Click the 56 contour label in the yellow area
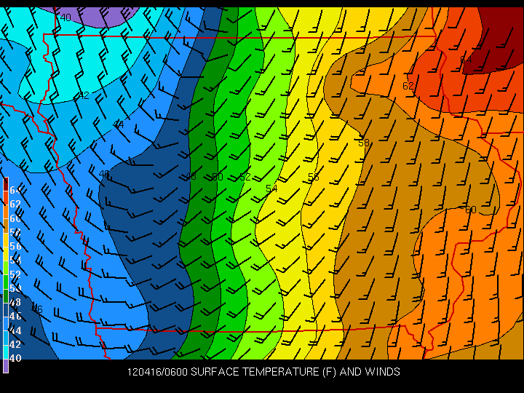This screenshot has width=524, height=393. pos(314,177)
